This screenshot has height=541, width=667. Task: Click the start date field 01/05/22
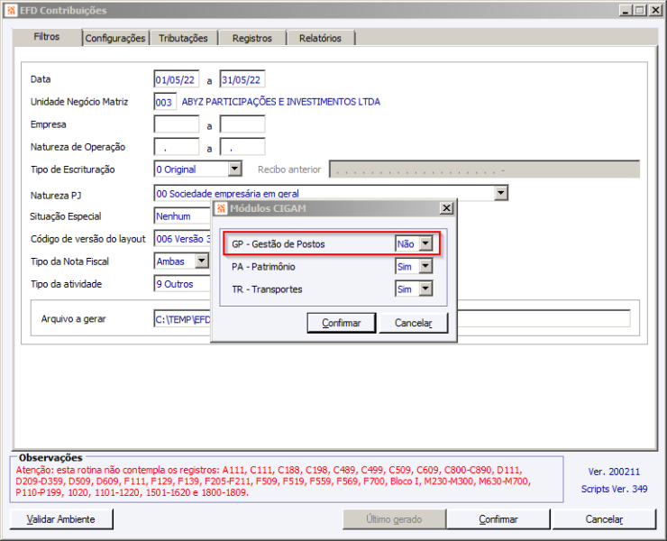(x=176, y=79)
